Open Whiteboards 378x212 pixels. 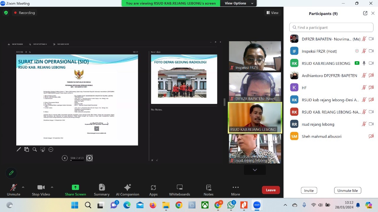pyautogui.click(x=180, y=190)
